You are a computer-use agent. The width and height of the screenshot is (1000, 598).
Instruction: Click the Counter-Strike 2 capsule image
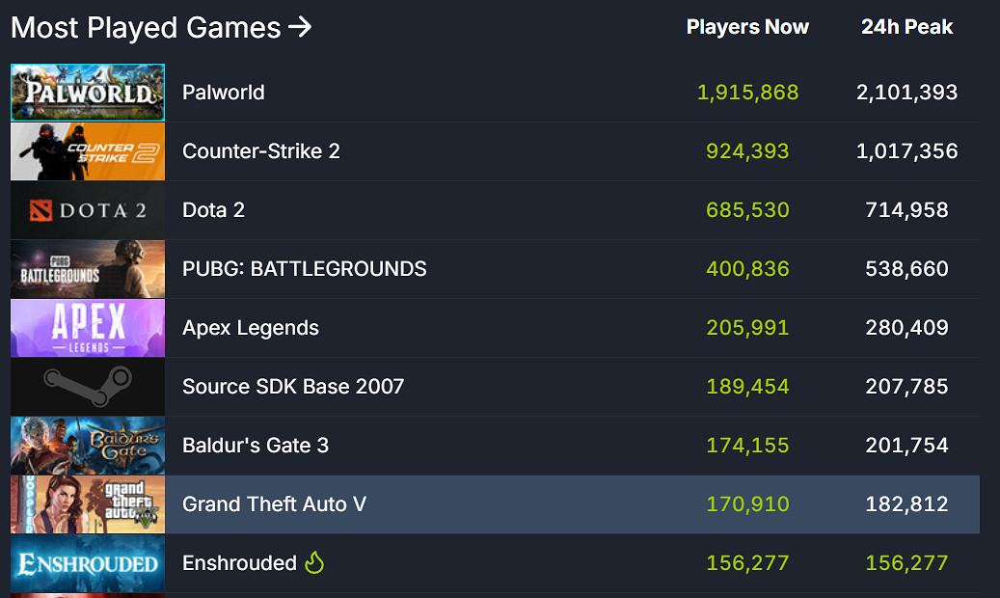[87, 151]
